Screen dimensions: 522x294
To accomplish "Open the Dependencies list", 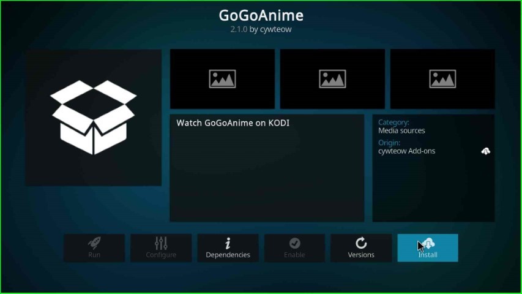I will pos(228,247).
